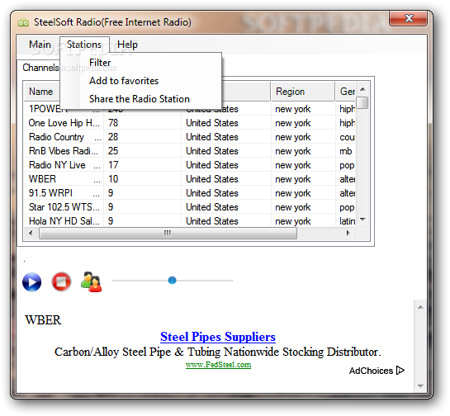This screenshot has width=450, height=416.
Task: Choose Filter from Stations menu
Action: (100, 63)
